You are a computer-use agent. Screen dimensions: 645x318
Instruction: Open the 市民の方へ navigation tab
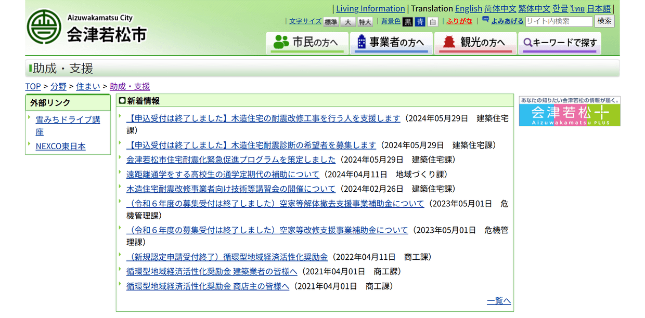click(307, 43)
